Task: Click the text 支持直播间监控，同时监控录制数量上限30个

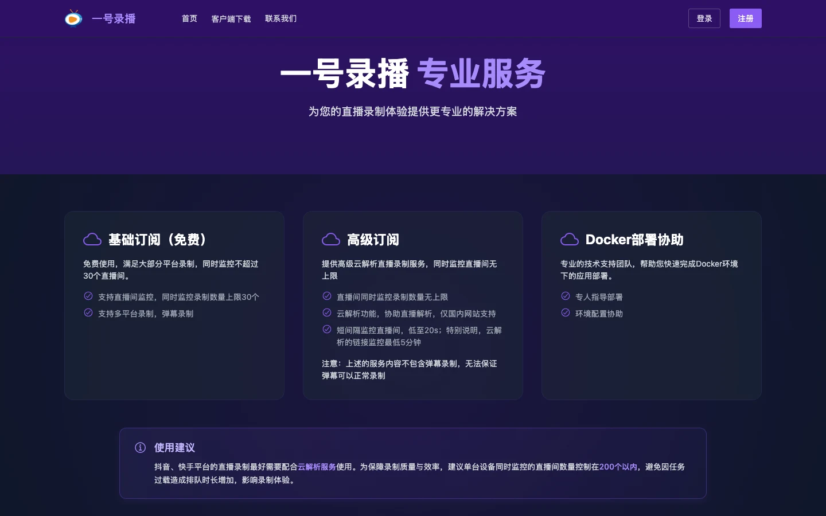Action: click(x=178, y=297)
